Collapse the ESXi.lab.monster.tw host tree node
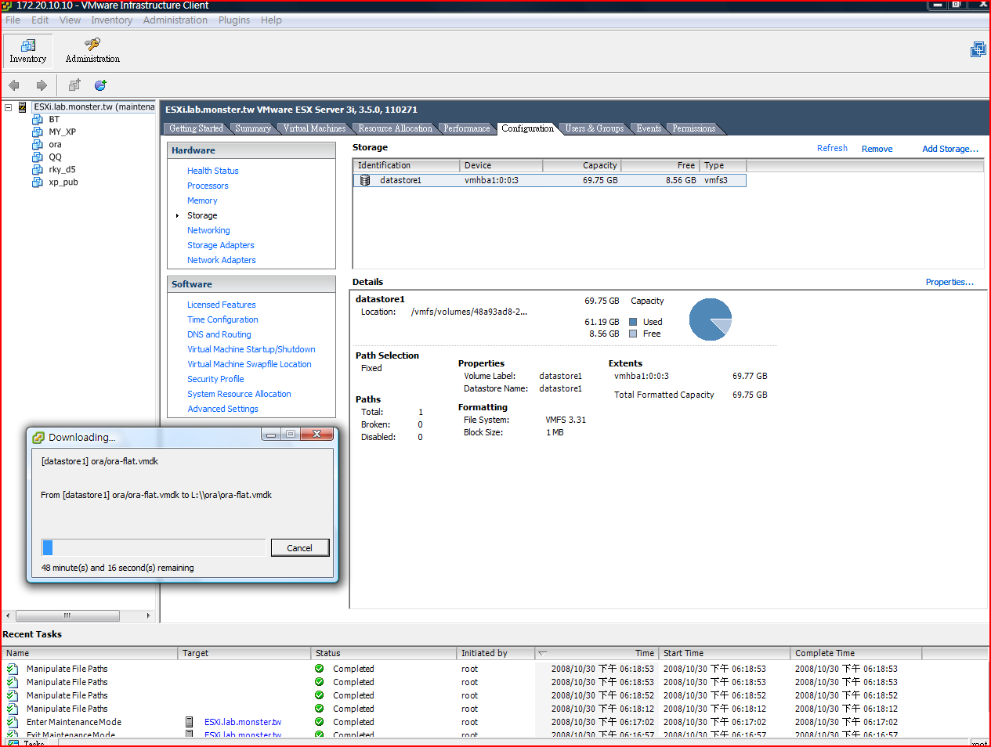 pyautogui.click(x=9, y=107)
